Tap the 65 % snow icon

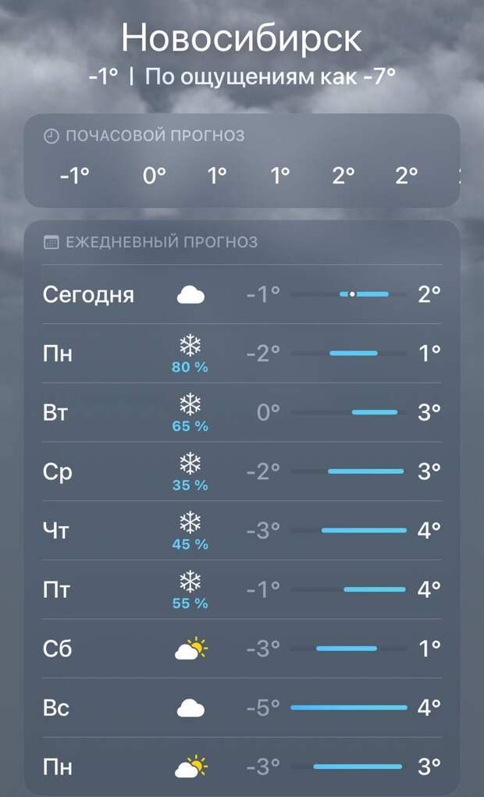click(190, 403)
